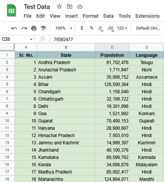The height and width of the screenshot is (182, 164).
Task: Decrease decimal places
Action: click(101, 29)
